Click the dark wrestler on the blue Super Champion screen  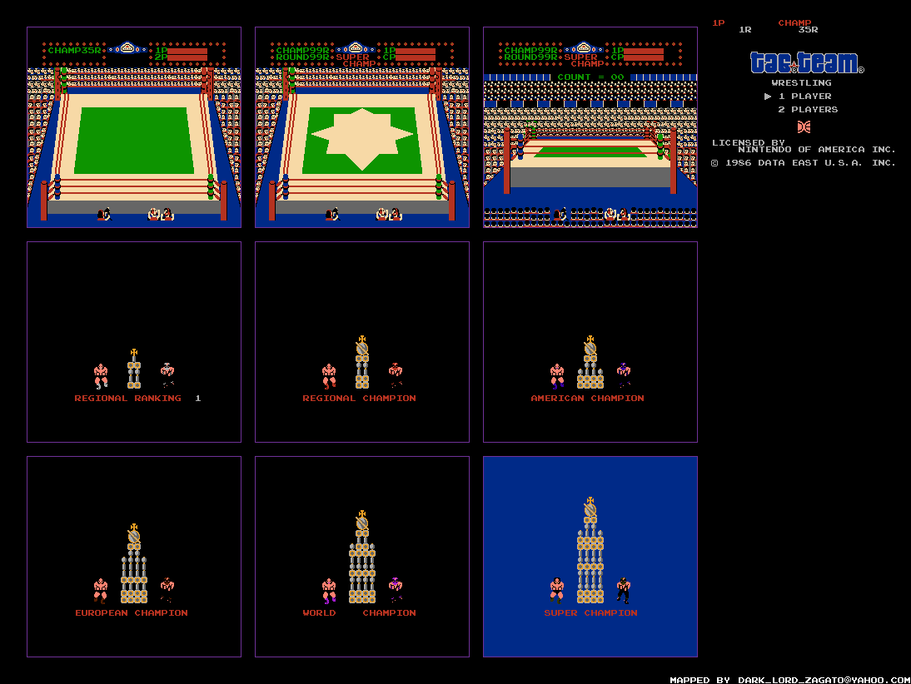(x=624, y=590)
